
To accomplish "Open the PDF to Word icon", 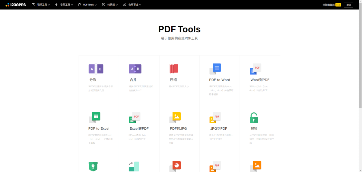I will tap(215, 69).
